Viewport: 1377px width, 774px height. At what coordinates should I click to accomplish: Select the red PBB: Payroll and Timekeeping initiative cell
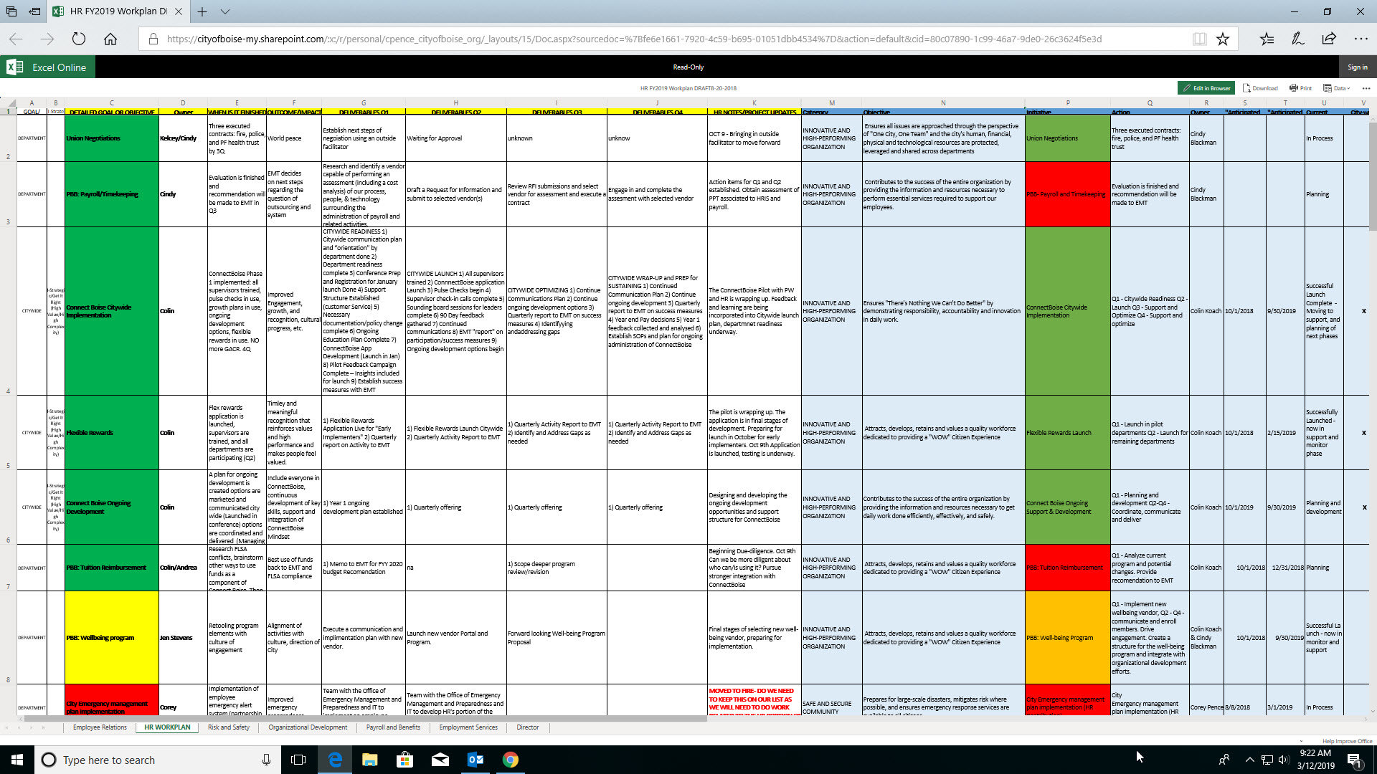(x=1067, y=194)
